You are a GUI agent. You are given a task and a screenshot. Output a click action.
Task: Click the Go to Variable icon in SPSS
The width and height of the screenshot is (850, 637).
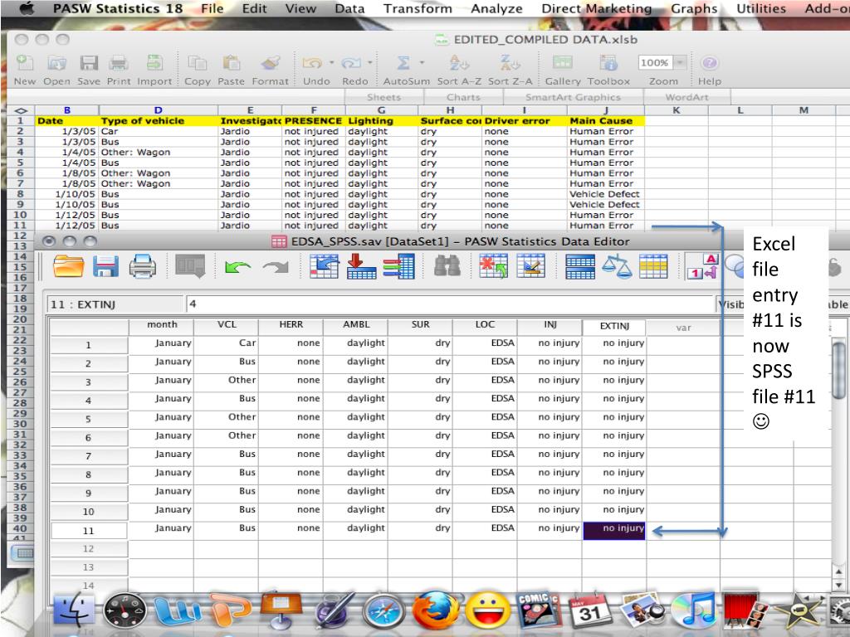coord(362,266)
